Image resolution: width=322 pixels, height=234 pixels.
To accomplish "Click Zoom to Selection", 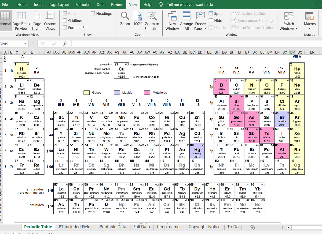I will 152,21.
